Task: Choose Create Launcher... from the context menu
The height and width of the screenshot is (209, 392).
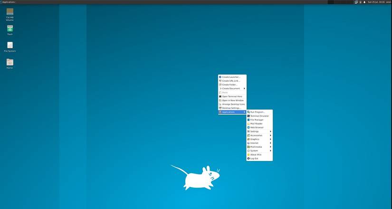Action: click(232, 77)
